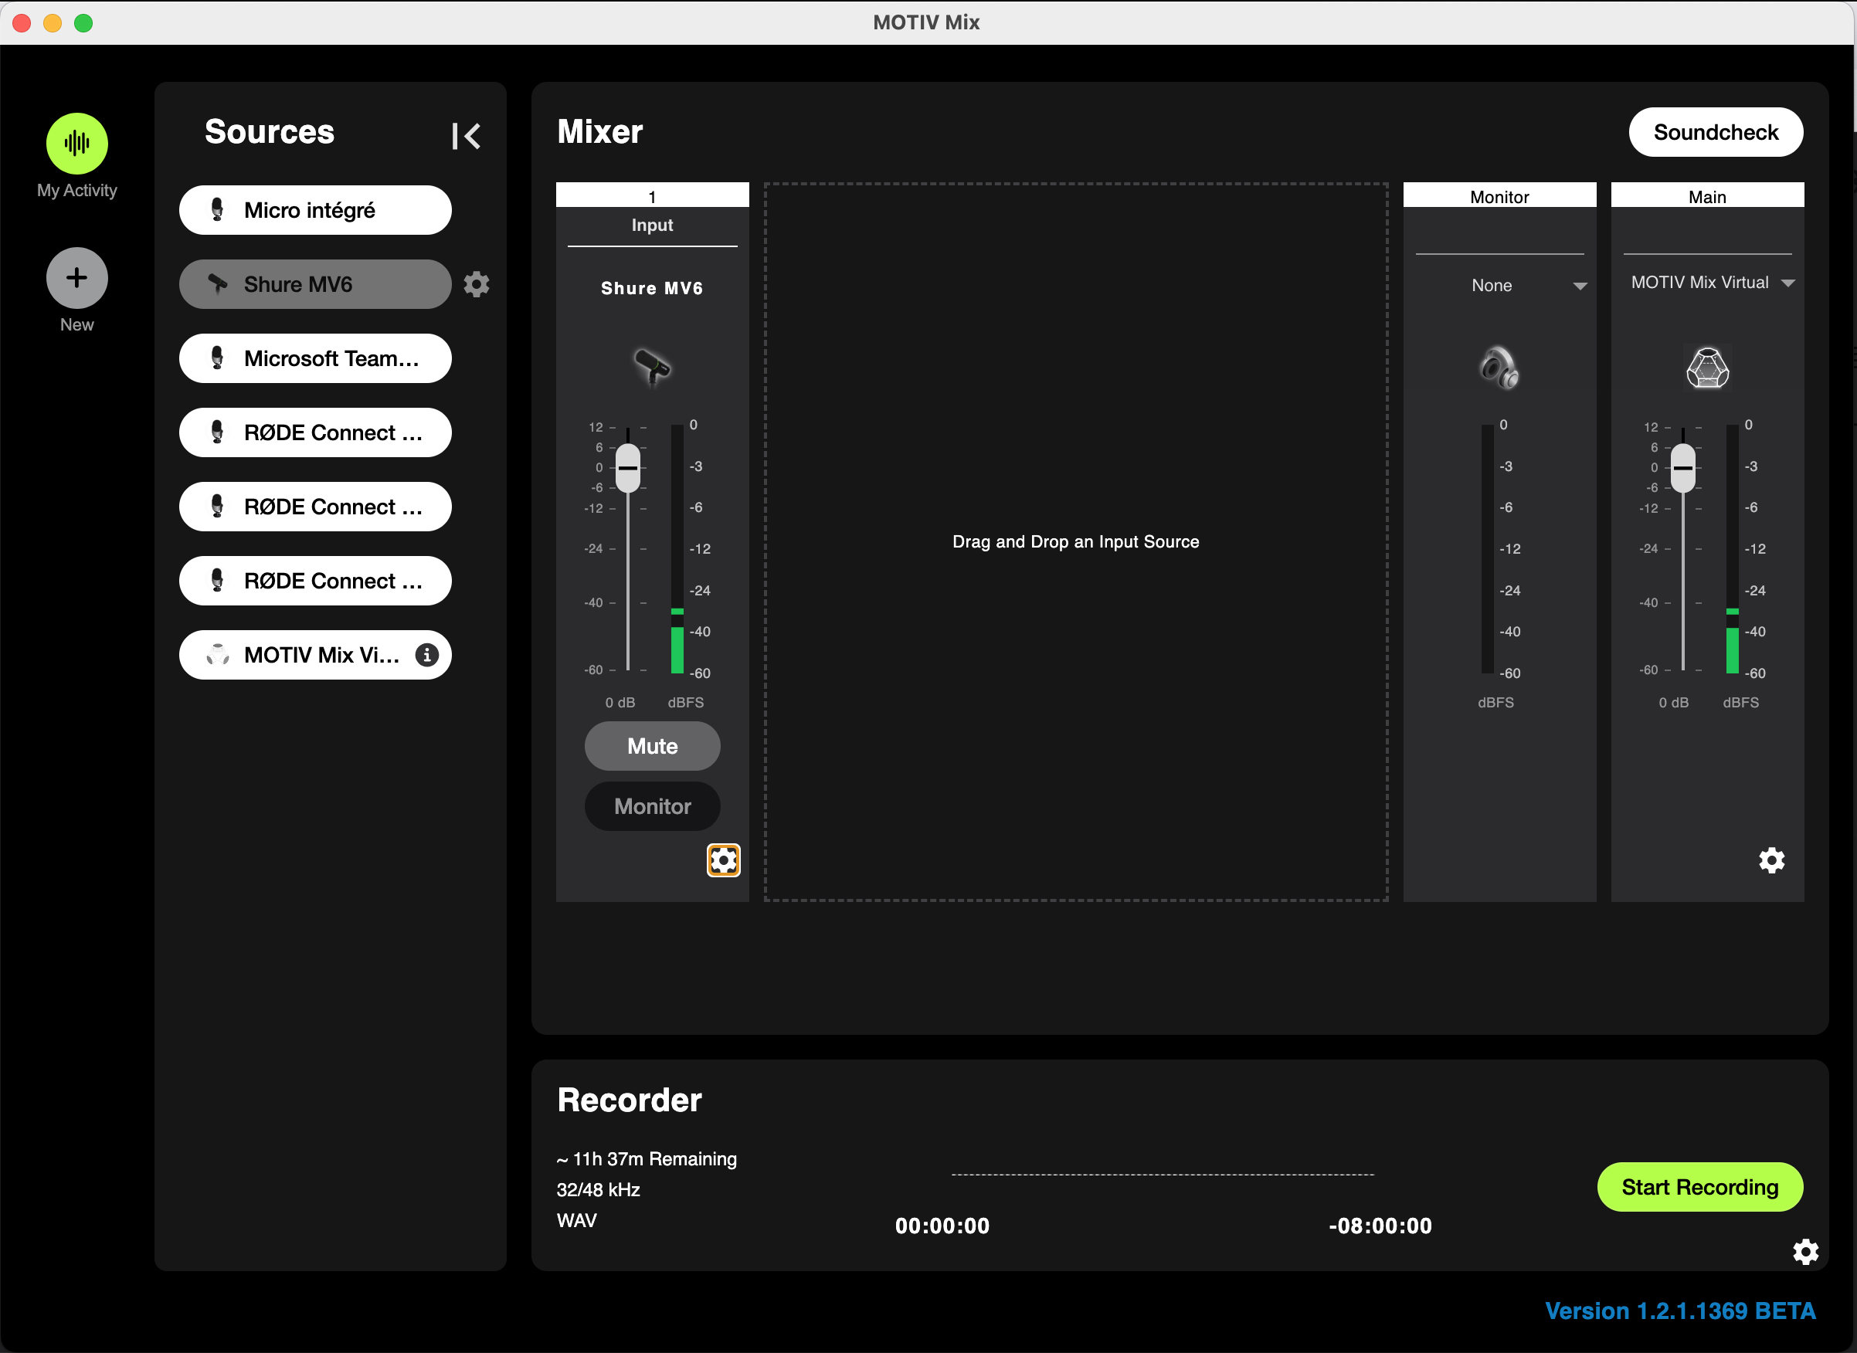Click the Monitor headphones icon
This screenshot has width=1857, height=1353.
tap(1499, 366)
